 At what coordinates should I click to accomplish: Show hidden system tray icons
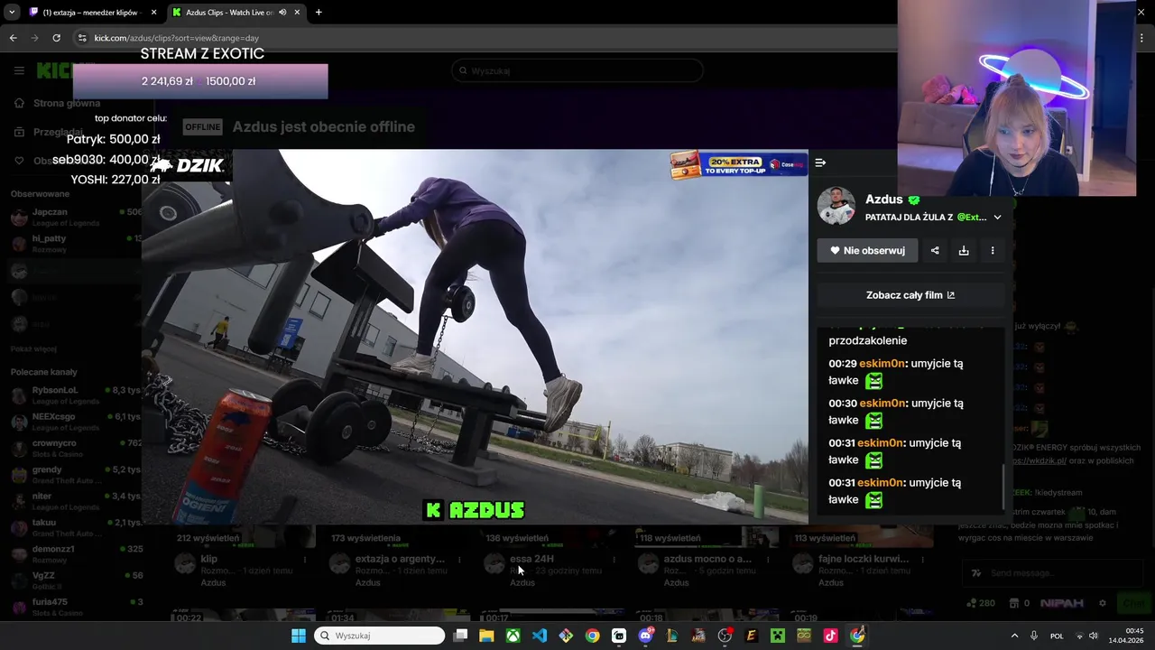(x=1014, y=636)
